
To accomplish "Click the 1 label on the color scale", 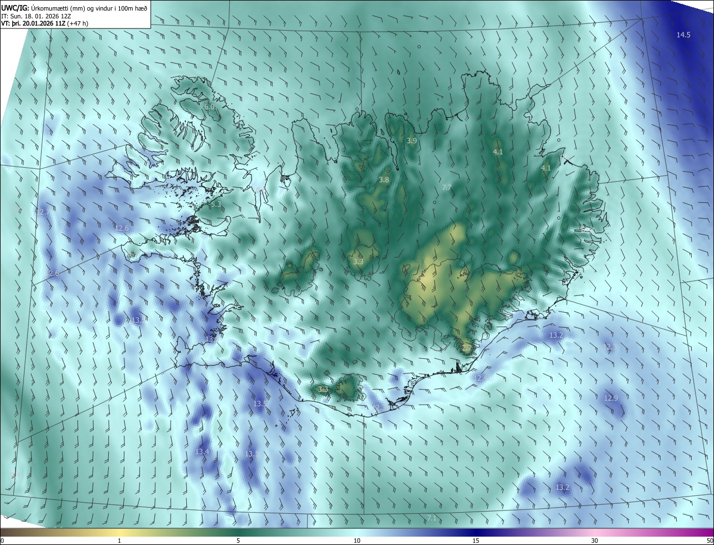I will pos(119,541).
